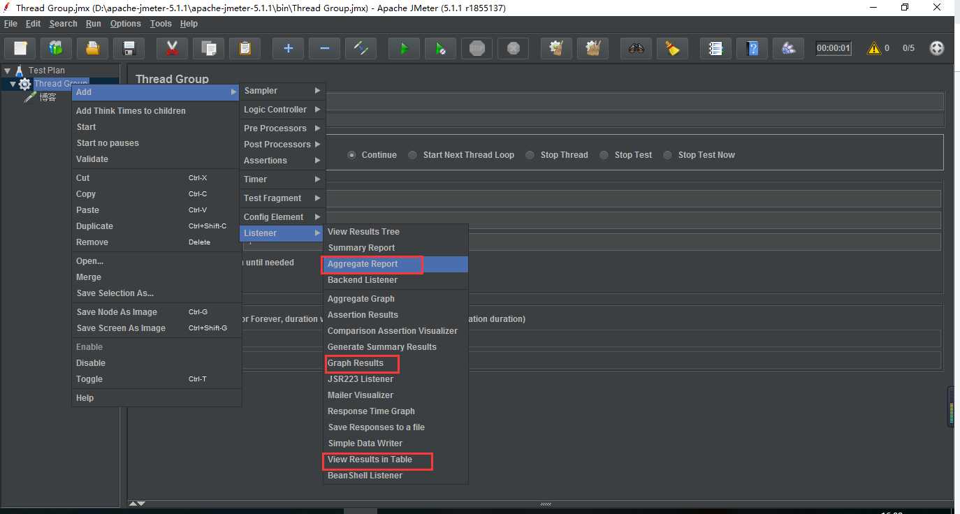Open the Tools menu
The image size is (960, 514).
[x=161, y=24]
